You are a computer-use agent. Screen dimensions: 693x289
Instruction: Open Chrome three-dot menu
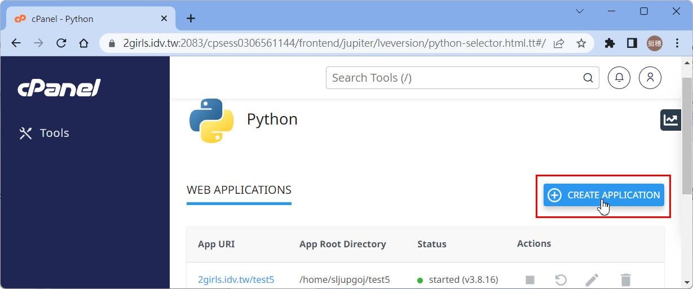(x=677, y=43)
